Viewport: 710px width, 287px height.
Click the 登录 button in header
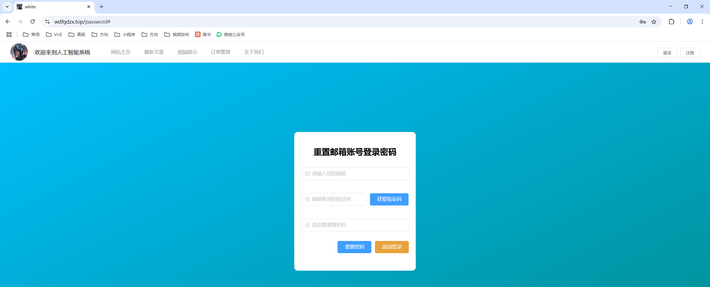[x=667, y=53]
